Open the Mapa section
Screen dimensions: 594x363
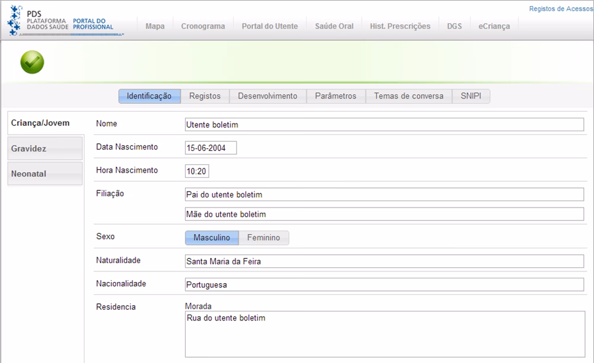pyautogui.click(x=154, y=26)
